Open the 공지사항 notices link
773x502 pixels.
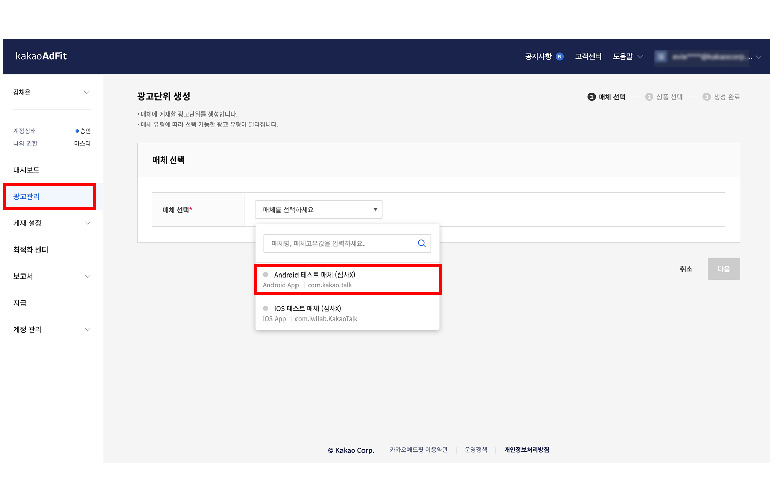(x=538, y=57)
